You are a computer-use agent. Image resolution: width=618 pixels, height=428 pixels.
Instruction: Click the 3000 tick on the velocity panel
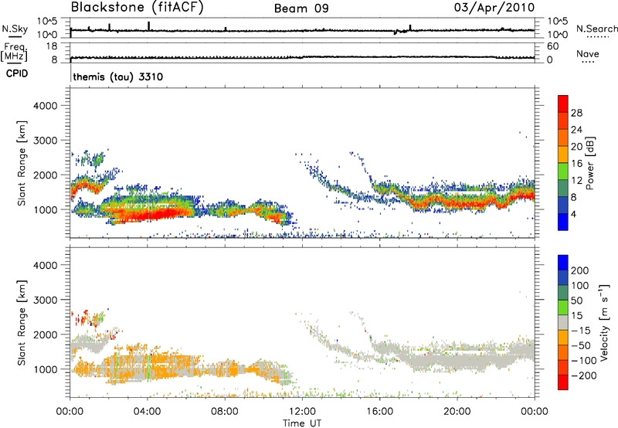point(46,300)
